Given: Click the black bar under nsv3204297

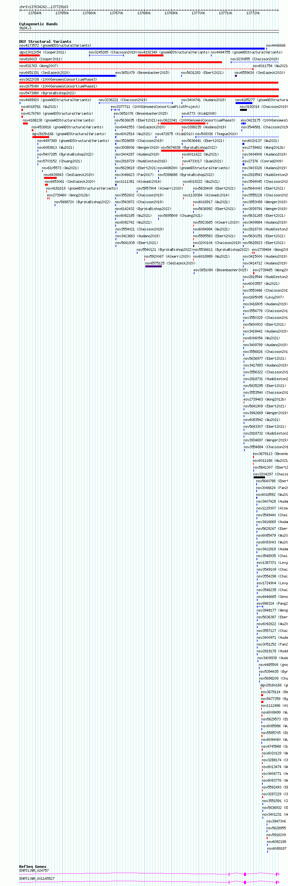Looking at the screenshot, I should pyautogui.click(x=259, y=477).
